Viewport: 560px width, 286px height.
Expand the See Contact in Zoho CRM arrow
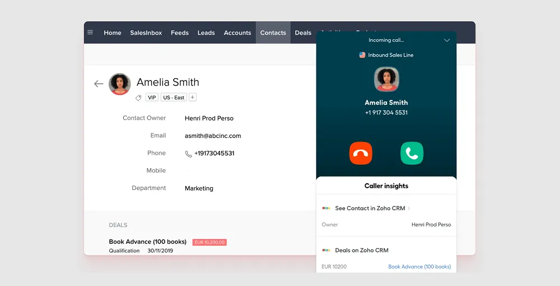click(409, 208)
